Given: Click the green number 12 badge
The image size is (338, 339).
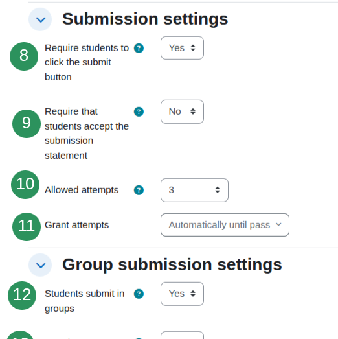Looking at the screenshot, I should 22,296.
